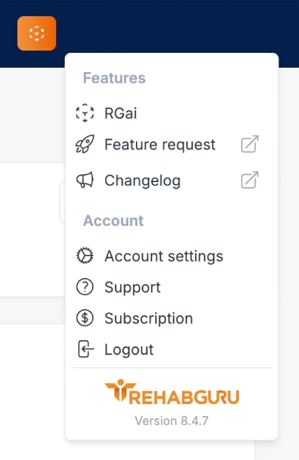Viewport: 299px width, 460px height.
Task: Click the Logout door-arrow icon
Action: point(85,349)
